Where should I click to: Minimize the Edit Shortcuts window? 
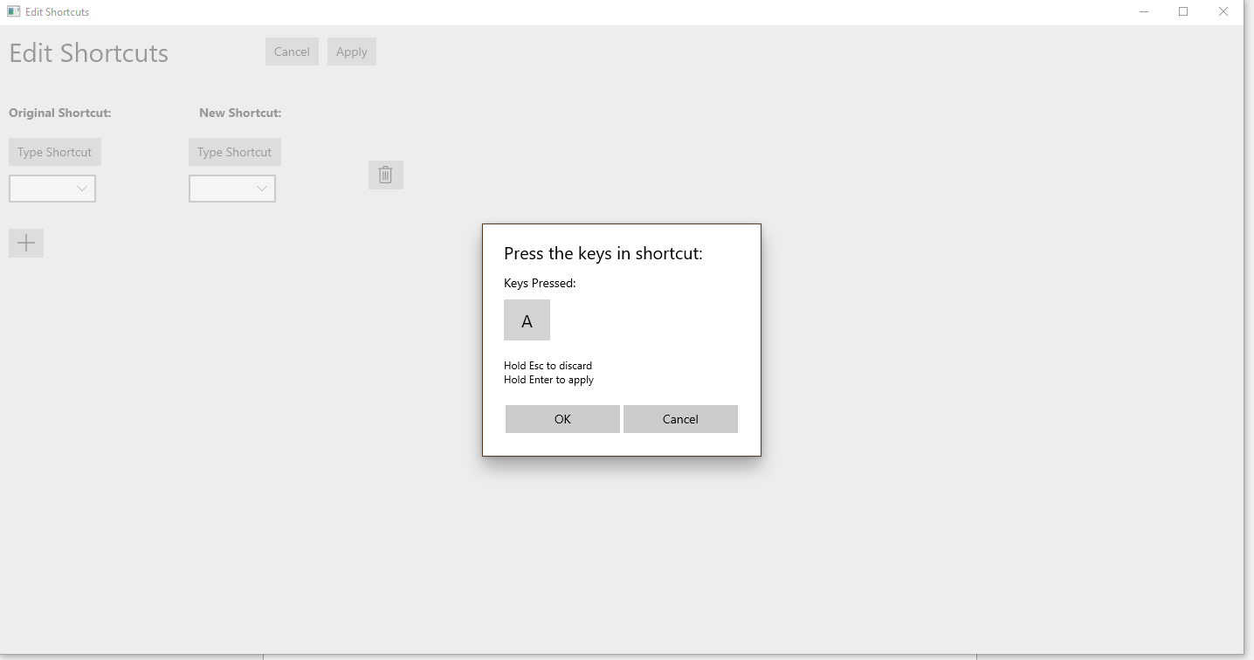point(1144,11)
